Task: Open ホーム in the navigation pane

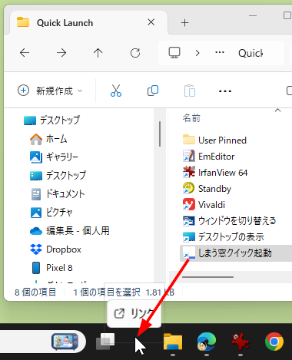Action: tap(48, 139)
